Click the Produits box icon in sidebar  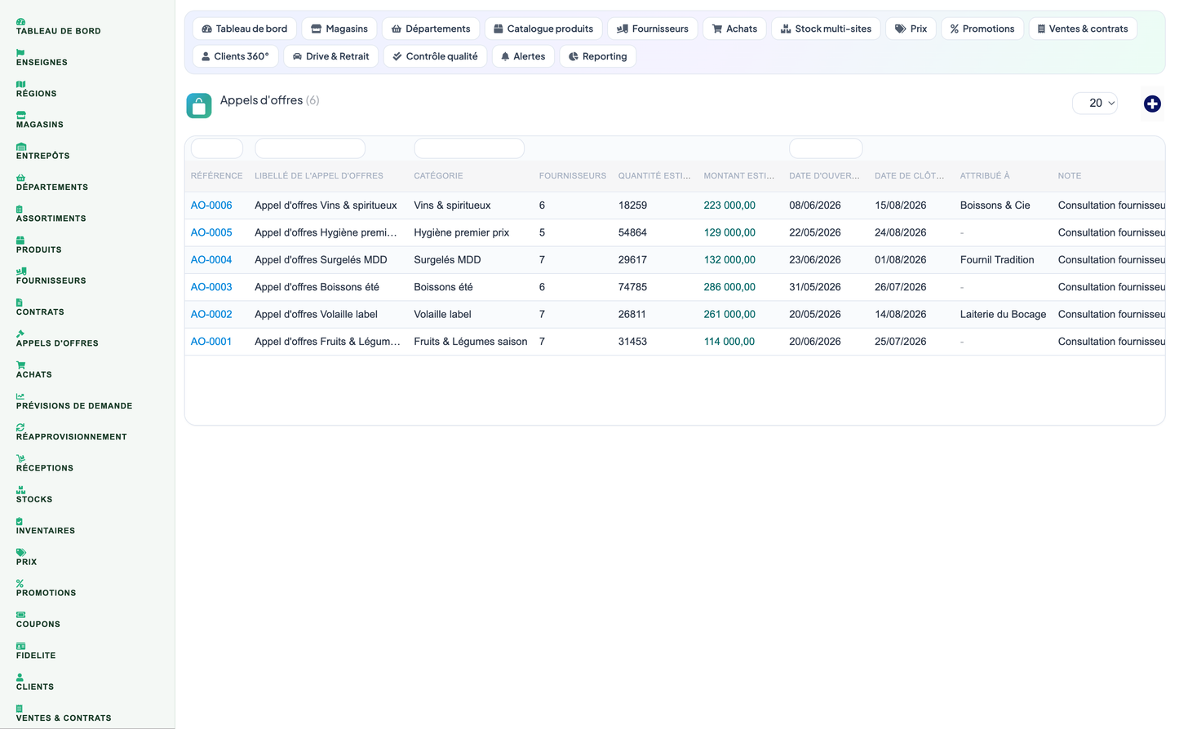(x=20, y=241)
